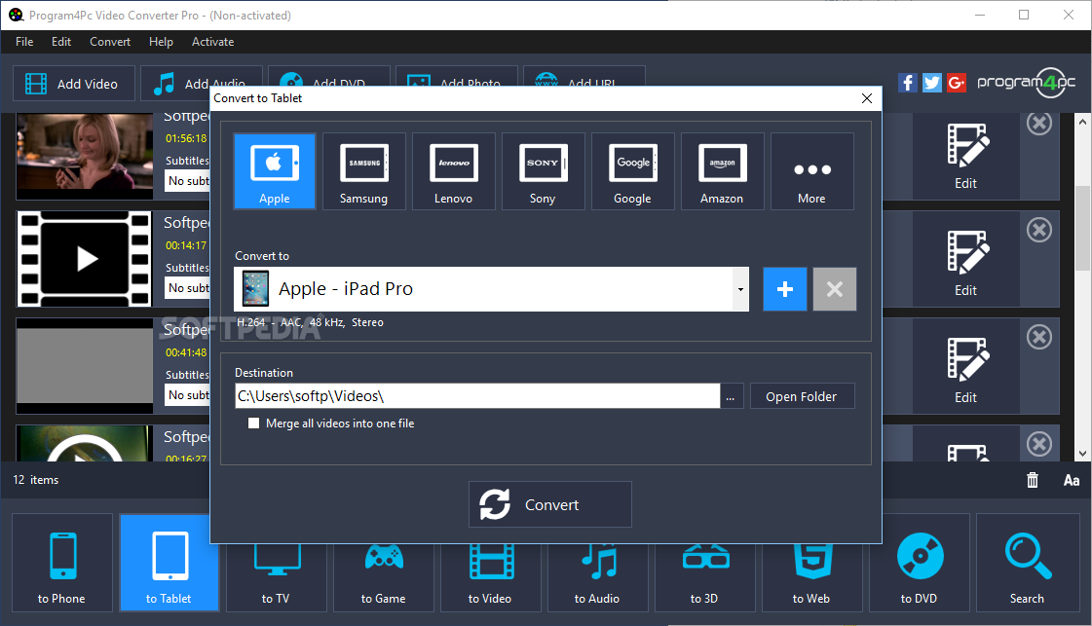1092x626 pixels.
Task: Choose the Google tablet brand
Action: click(x=632, y=171)
